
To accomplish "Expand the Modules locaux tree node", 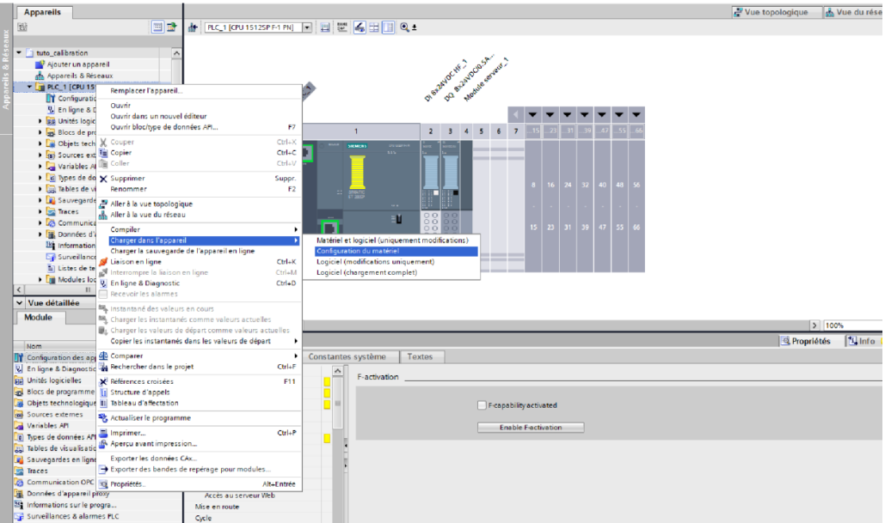I will (40, 279).
